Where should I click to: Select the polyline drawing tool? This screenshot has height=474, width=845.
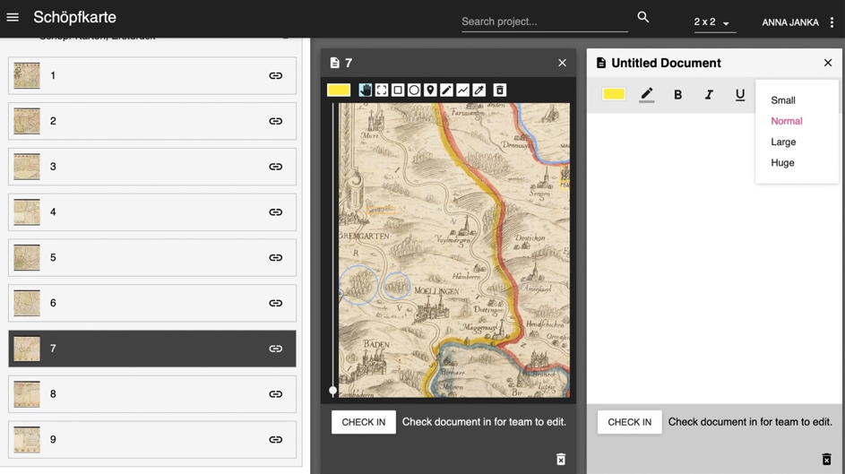click(x=462, y=90)
